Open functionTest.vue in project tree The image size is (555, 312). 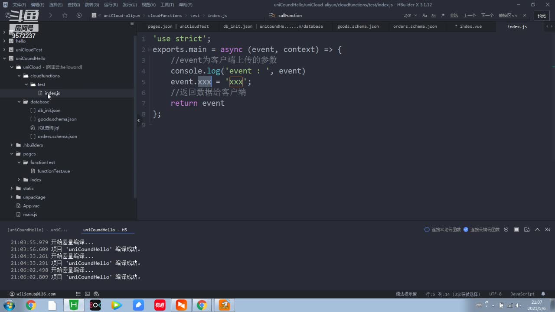(54, 171)
